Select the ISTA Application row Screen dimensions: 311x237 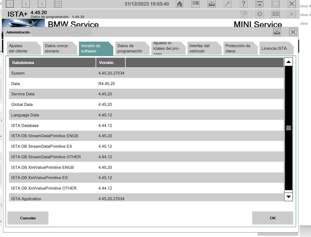coord(146,198)
